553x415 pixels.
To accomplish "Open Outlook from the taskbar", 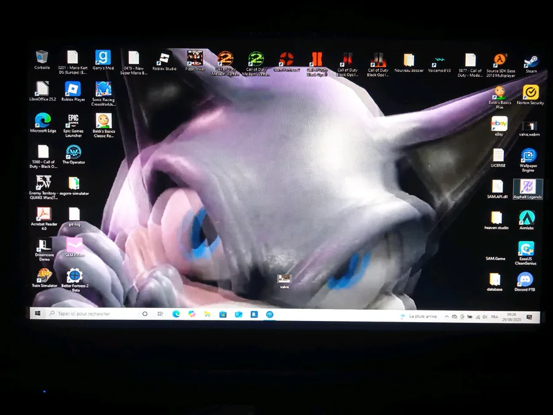I will (239, 314).
